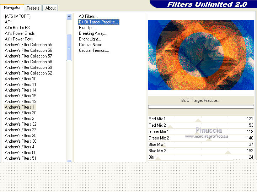
Task: Select Andrew's Filter Collection 57
Action: (x=28, y=56)
